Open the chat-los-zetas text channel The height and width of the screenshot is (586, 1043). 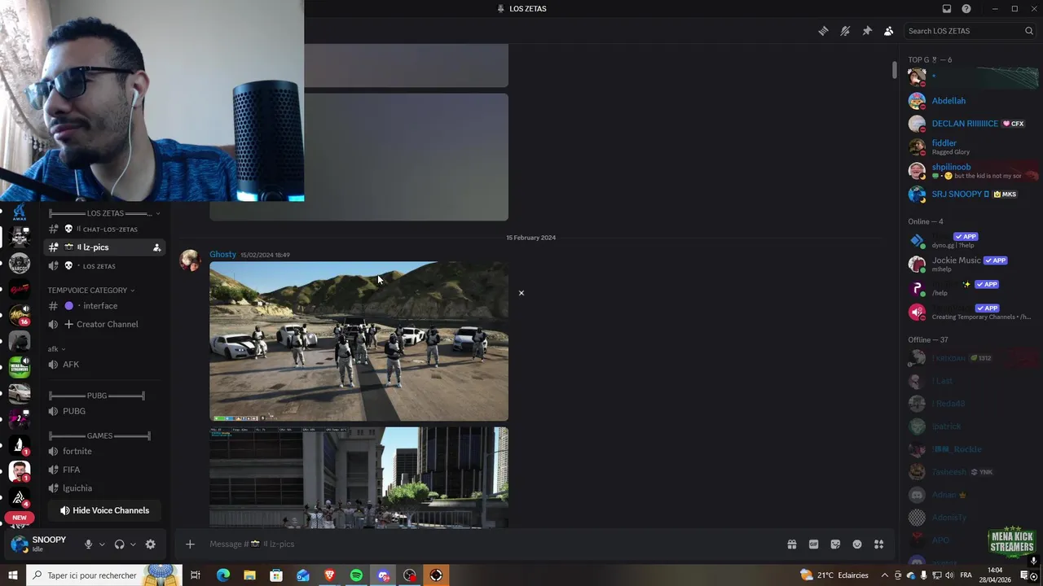pyautogui.click(x=104, y=230)
